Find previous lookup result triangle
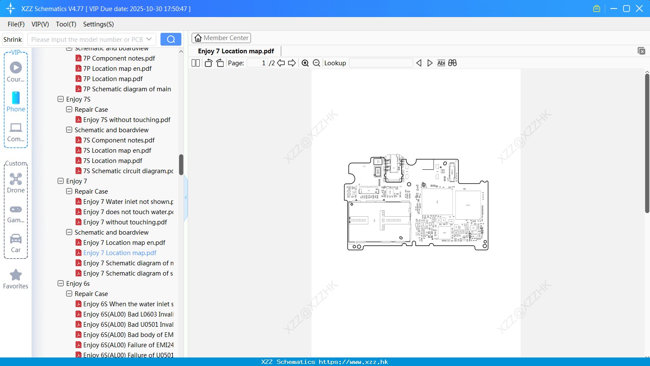The image size is (650, 366). (419, 63)
